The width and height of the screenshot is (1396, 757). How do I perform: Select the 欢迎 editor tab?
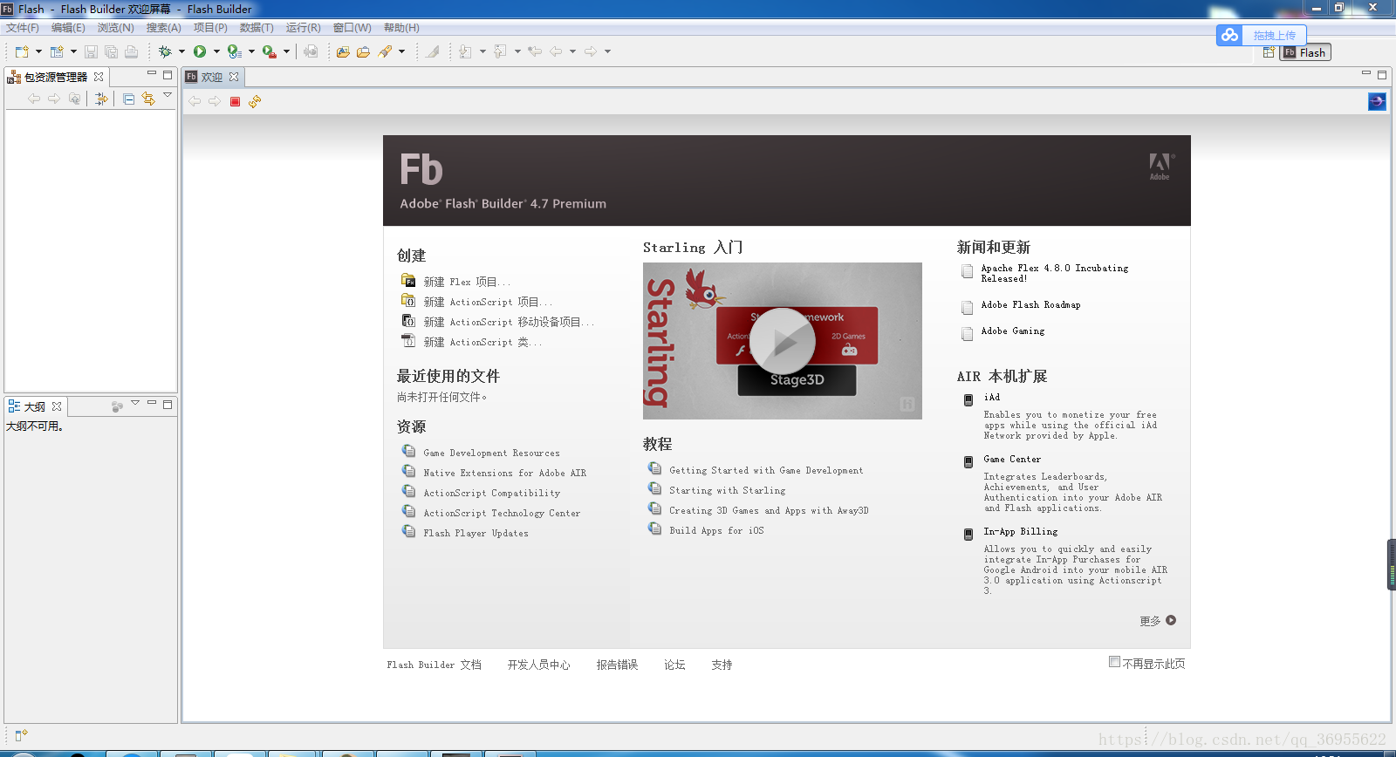(x=212, y=77)
